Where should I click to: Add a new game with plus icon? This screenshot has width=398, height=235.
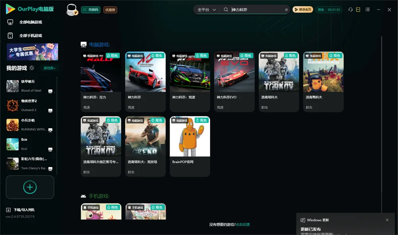30,187
